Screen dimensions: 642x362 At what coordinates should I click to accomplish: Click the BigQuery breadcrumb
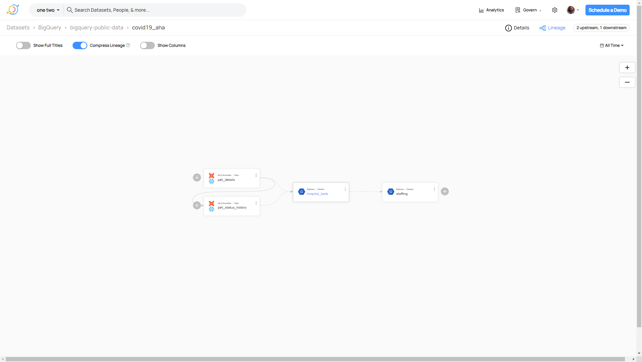tap(49, 27)
